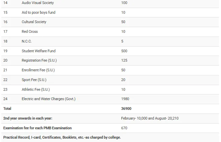Screen dimensions: 221x142
Task: Click Registration Fee (S.U.) label
Action: click(x=39, y=61)
